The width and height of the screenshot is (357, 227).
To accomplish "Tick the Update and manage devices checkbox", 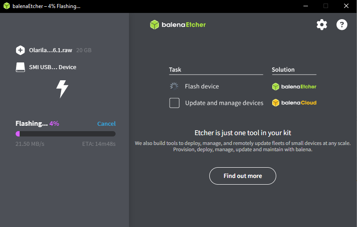I will tap(174, 103).
